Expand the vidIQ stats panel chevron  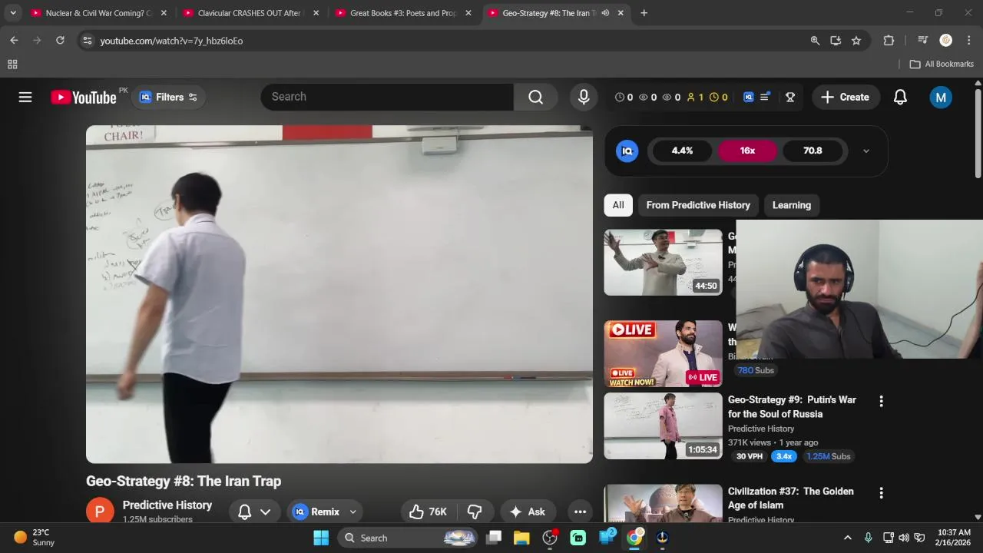866,151
